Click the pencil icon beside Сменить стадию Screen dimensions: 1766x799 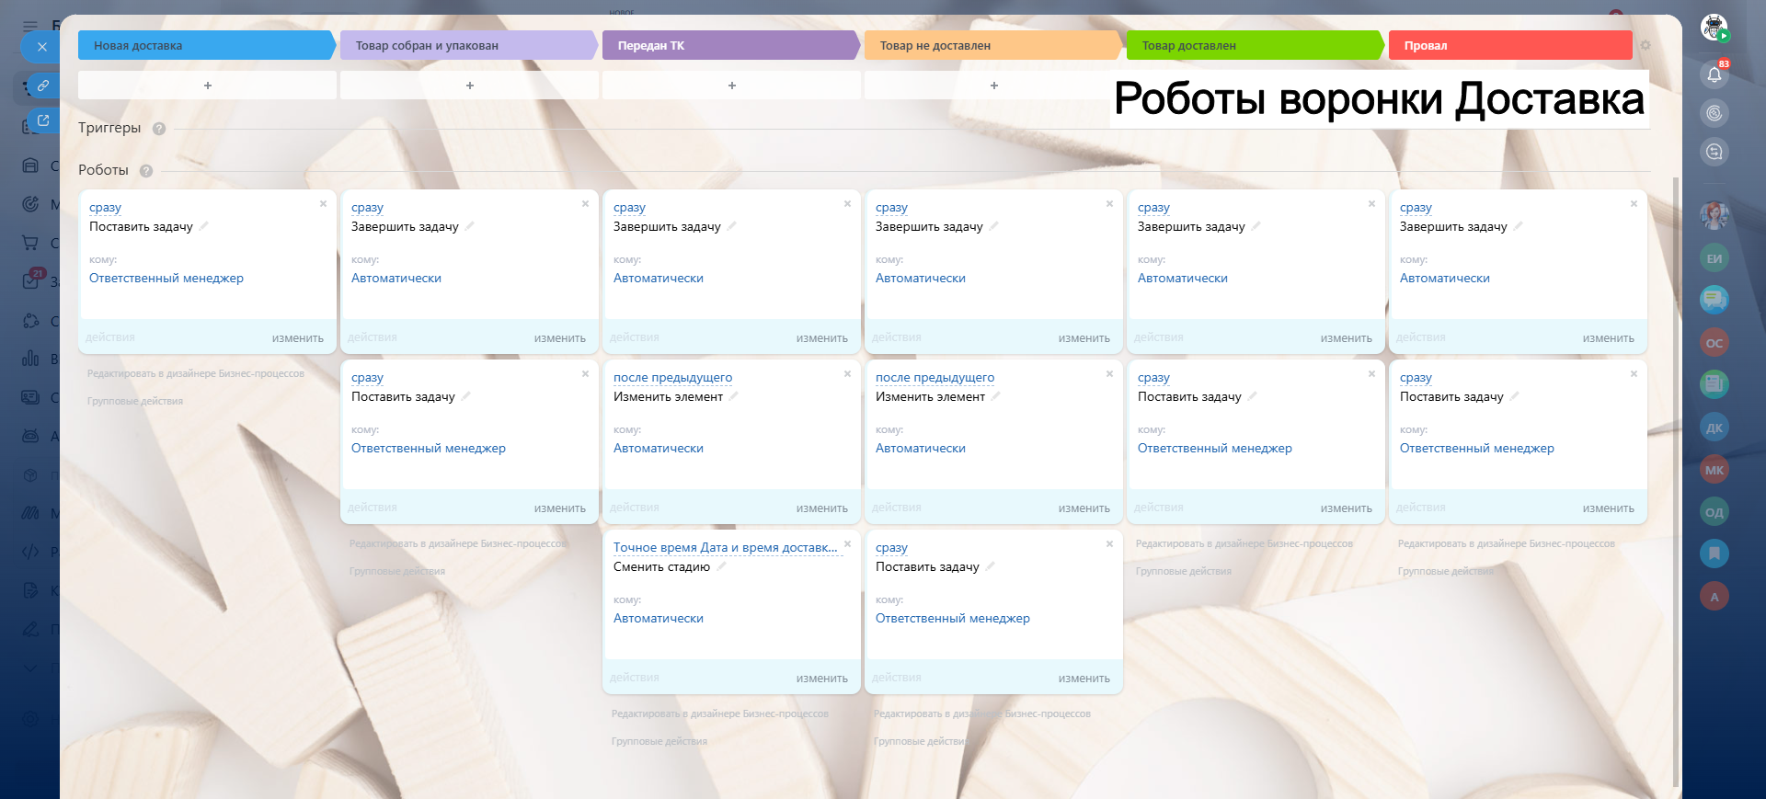(x=721, y=566)
